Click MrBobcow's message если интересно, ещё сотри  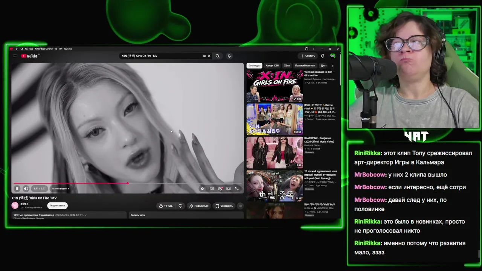tap(410, 187)
